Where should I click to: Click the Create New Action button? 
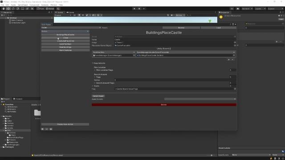tap(65, 124)
